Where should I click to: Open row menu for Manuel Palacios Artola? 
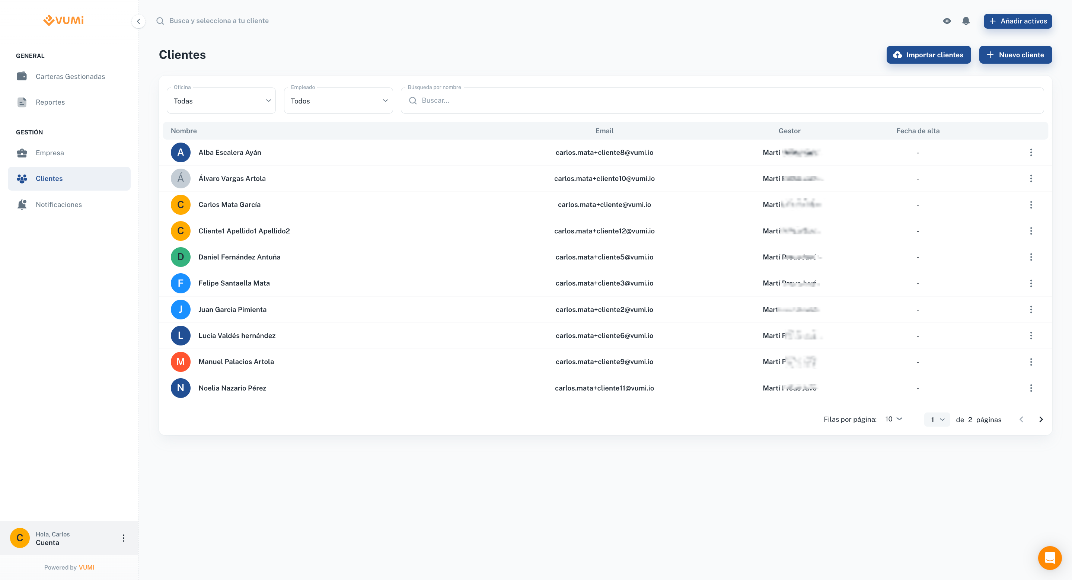click(x=1031, y=362)
